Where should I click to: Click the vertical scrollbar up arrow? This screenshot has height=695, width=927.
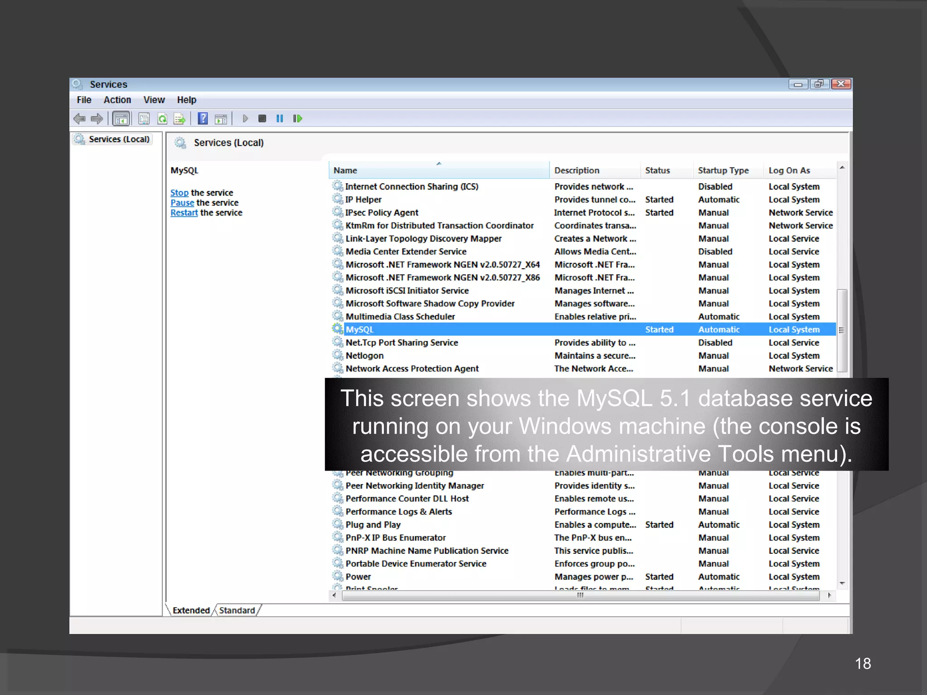pyautogui.click(x=842, y=168)
